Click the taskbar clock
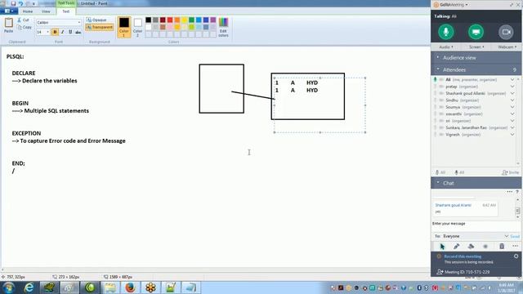523x294 pixels. pyautogui.click(x=506, y=287)
